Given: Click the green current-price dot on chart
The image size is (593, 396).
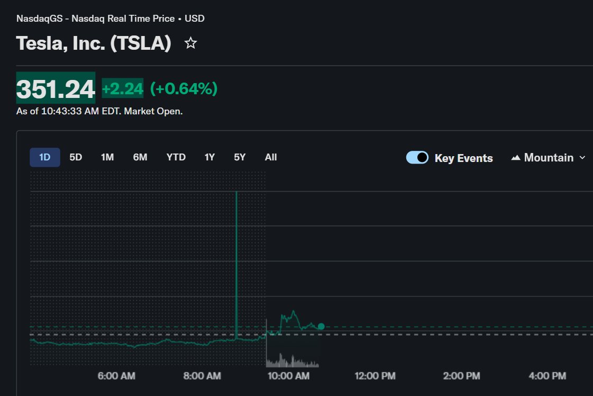Looking at the screenshot, I should click(321, 326).
